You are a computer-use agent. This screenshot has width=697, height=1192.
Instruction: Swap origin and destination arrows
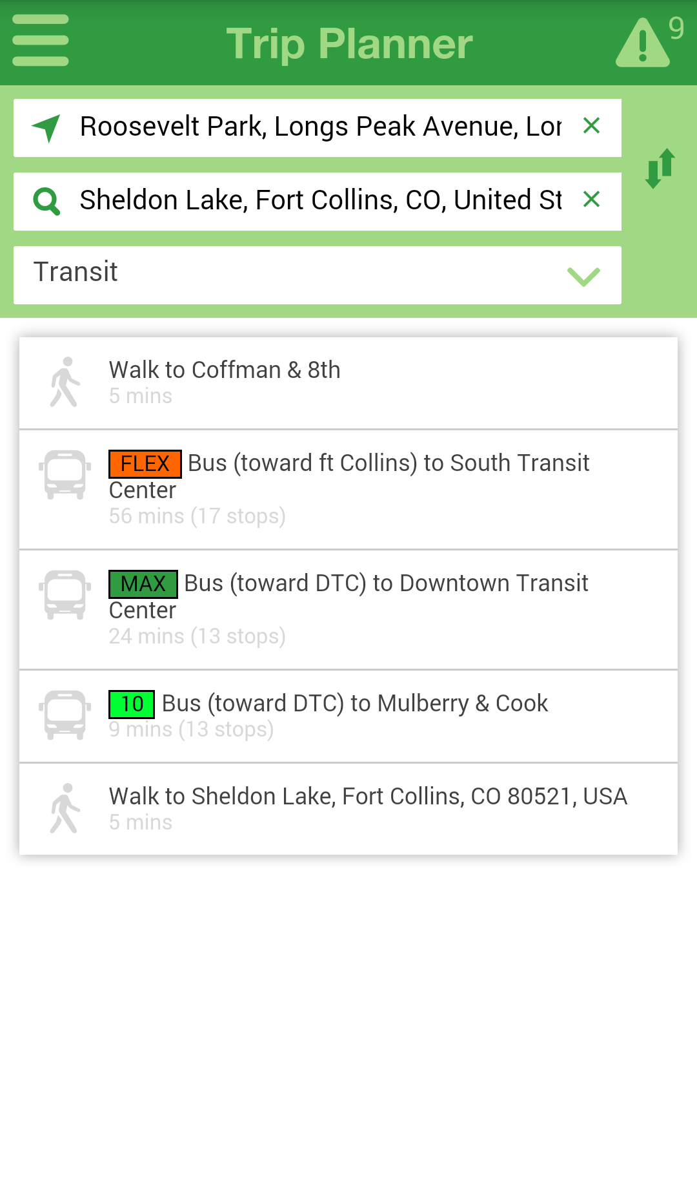[660, 168]
